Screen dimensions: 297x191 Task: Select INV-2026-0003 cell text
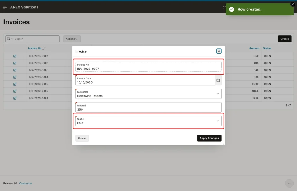pyautogui.click(x=39, y=84)
